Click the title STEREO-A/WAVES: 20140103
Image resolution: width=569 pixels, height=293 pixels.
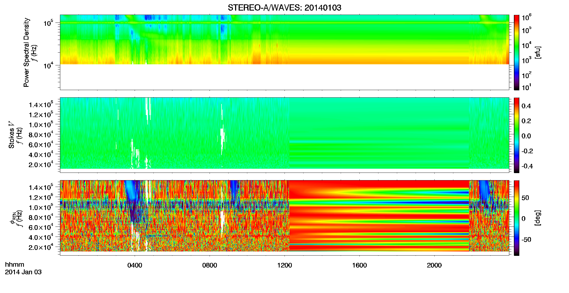pyautogui.click(x=284, y=8)
